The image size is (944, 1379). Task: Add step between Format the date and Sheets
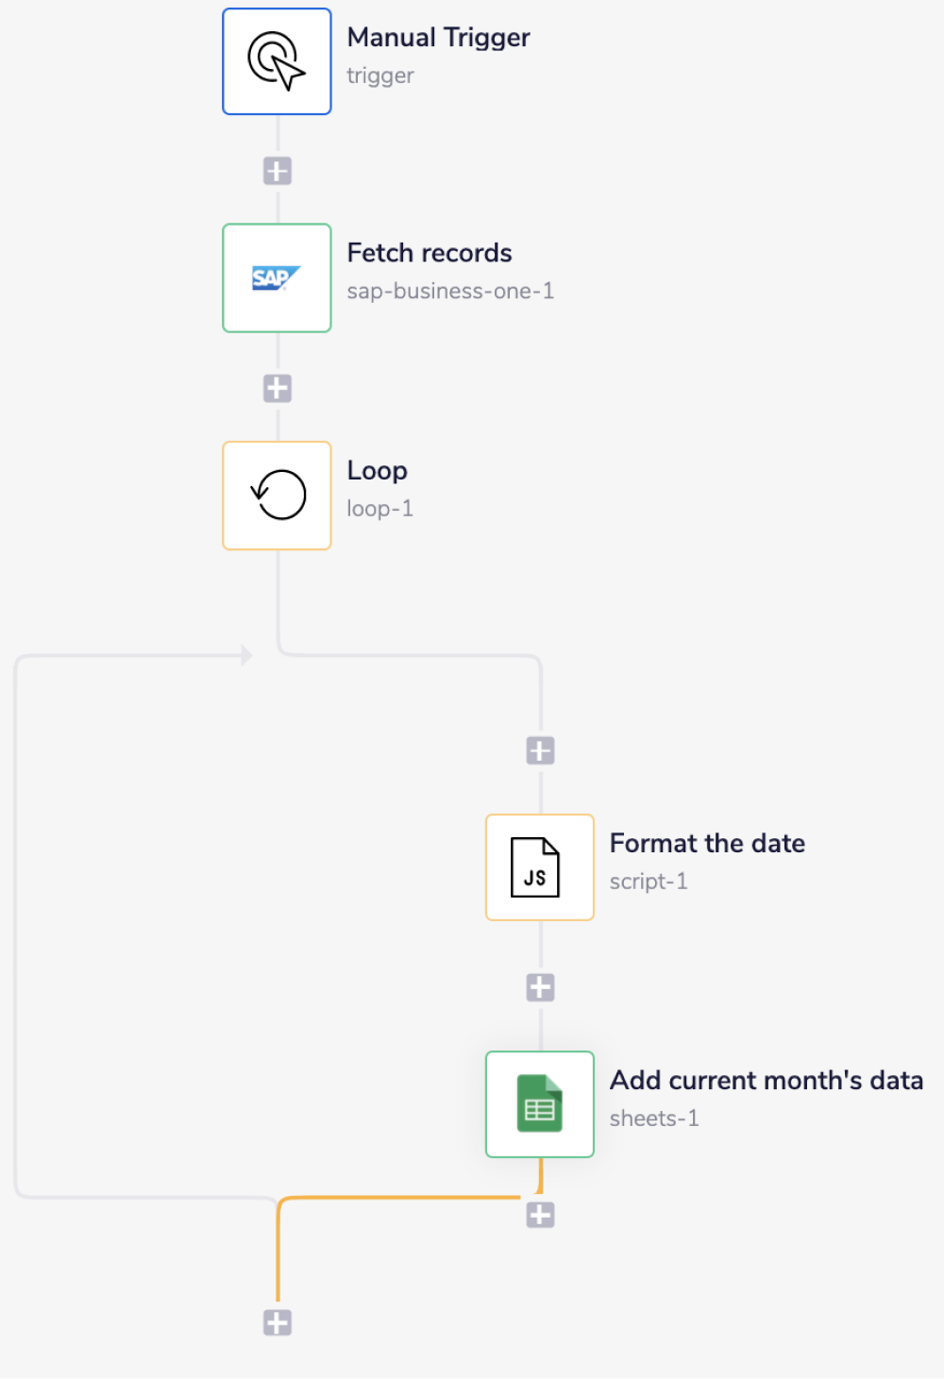[x=540, y=987]
